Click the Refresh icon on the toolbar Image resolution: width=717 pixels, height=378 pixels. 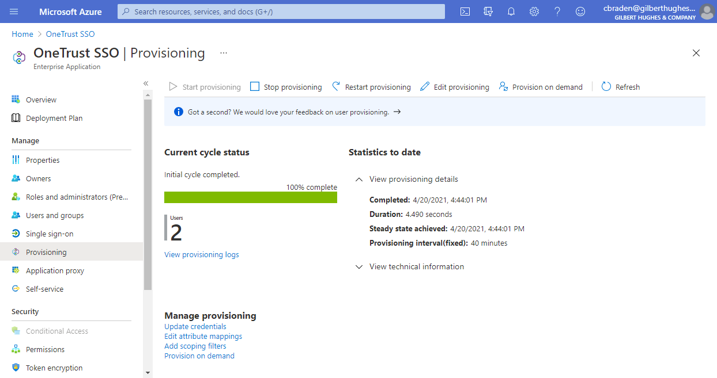coord(620,86)
